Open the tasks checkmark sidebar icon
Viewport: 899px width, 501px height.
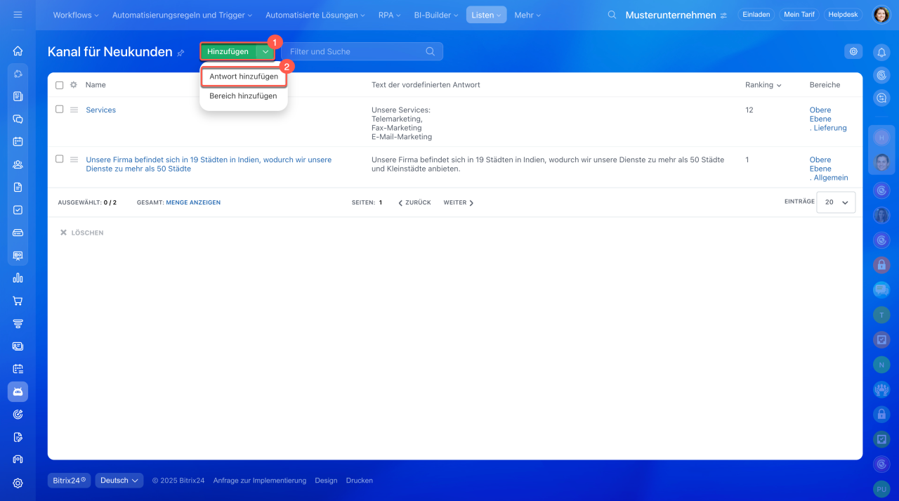coord(18,209)
